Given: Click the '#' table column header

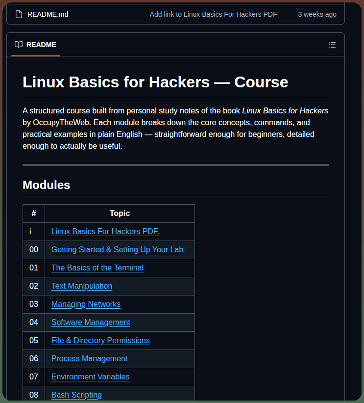Looking at the screenshot, I should coord(34,214).
